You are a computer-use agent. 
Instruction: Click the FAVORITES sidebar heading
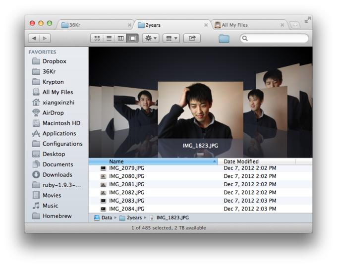pos(42,52)
